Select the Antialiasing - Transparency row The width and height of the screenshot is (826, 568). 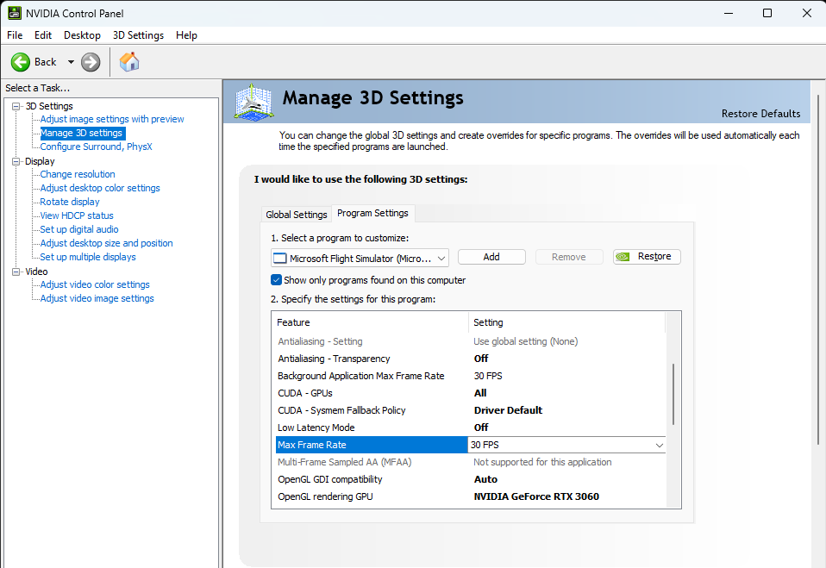pyautogui.click(x=471, y=359)
